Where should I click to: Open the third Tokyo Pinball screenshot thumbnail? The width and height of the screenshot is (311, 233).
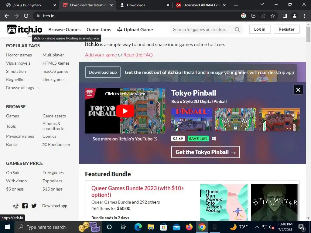(x=279, y=120)
